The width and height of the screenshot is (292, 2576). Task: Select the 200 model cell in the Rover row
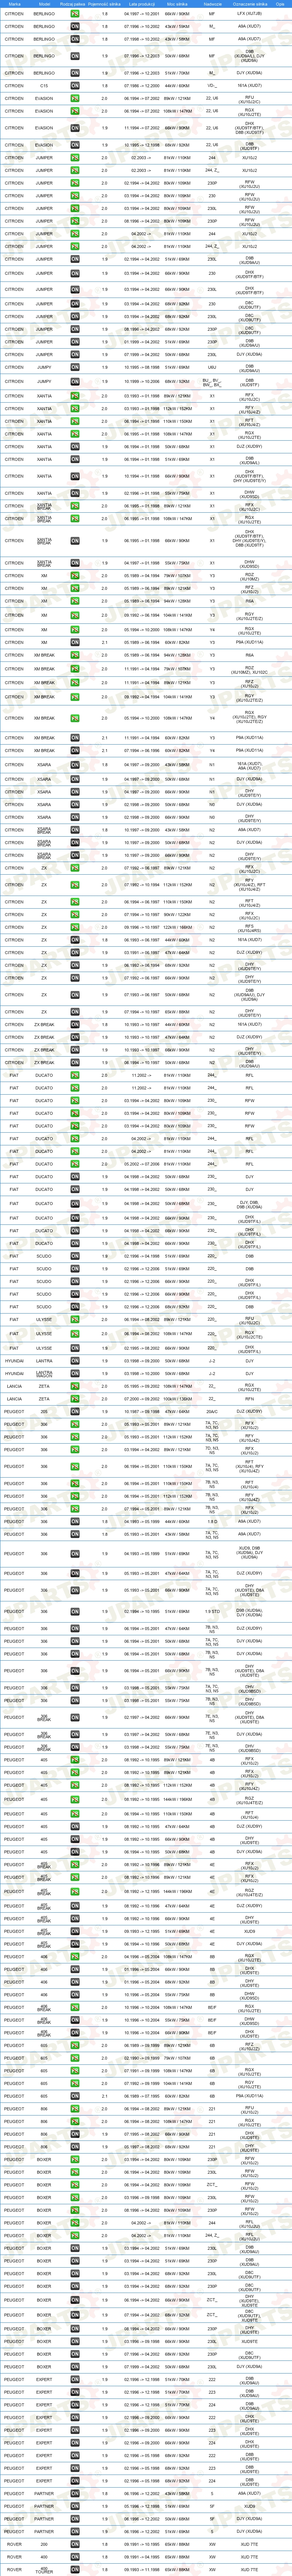pos(44,2544)
